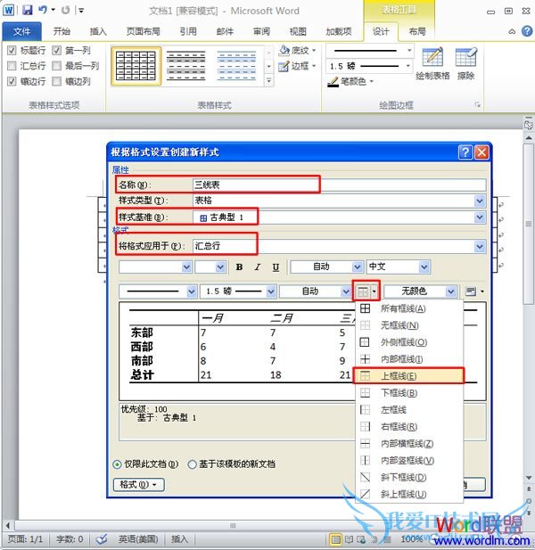The image size is (535, 550).
Task: Open the Style type dropdown
Action: click(x=480, y=201)
